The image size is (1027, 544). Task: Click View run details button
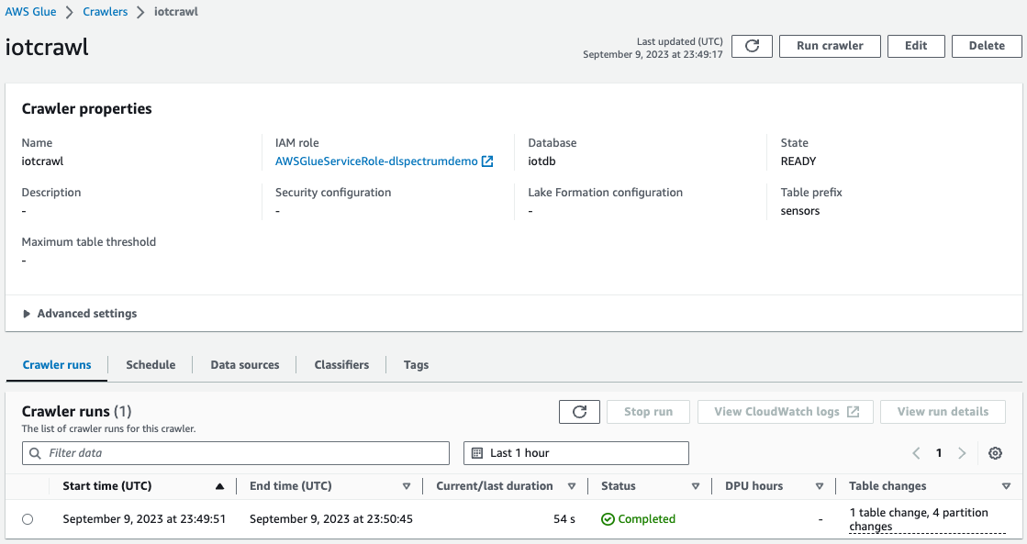(943, 412)
